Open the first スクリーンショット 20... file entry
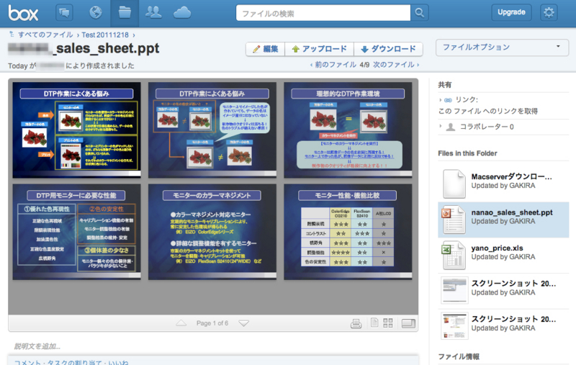 point(503,290)
